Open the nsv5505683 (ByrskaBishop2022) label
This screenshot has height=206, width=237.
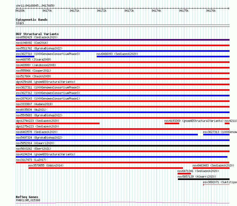[x=39, y=115]
